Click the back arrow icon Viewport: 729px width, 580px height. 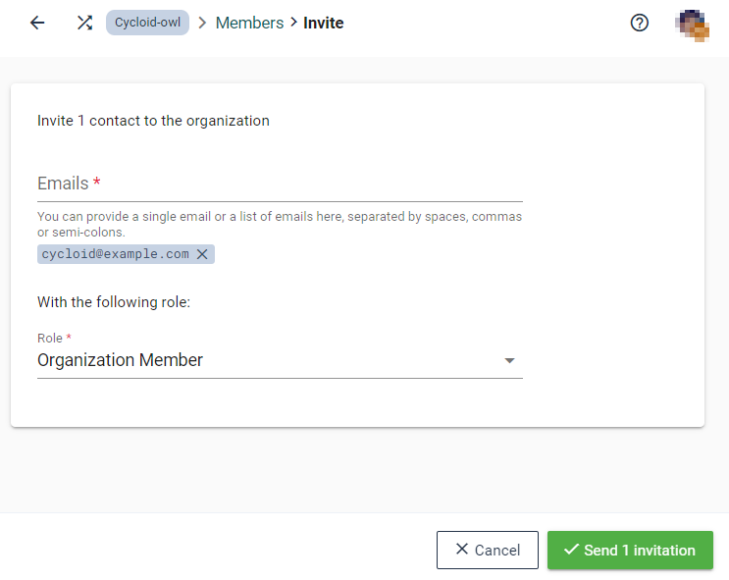click(37, 23)
